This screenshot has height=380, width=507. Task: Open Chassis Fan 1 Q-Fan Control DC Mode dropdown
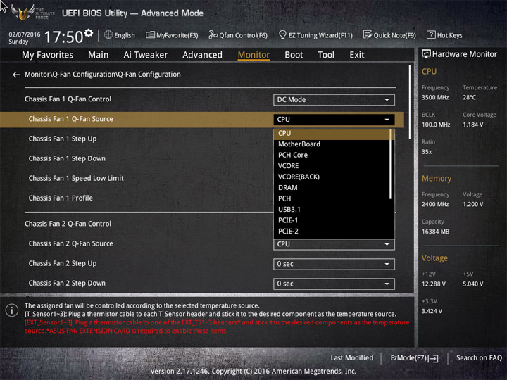[x=334, y=100]
